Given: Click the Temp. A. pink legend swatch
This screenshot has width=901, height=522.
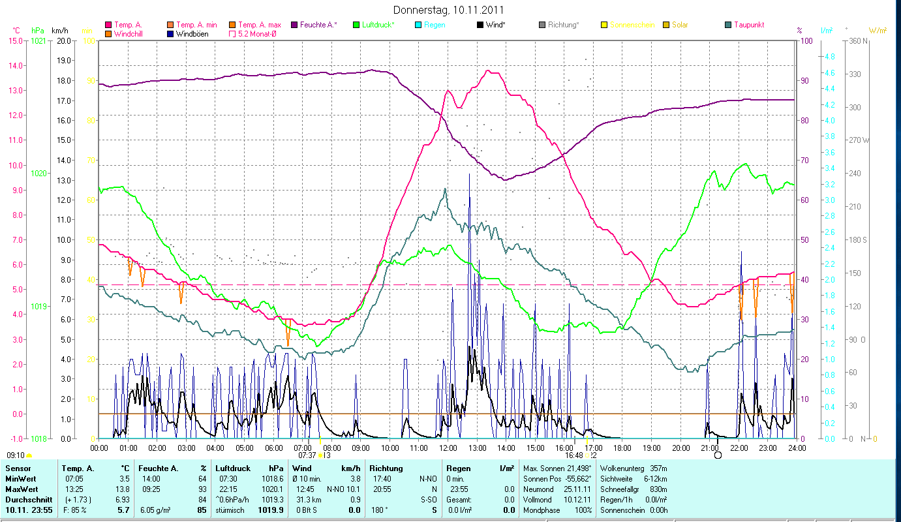Looking at the screenshot, I should 108,25.
